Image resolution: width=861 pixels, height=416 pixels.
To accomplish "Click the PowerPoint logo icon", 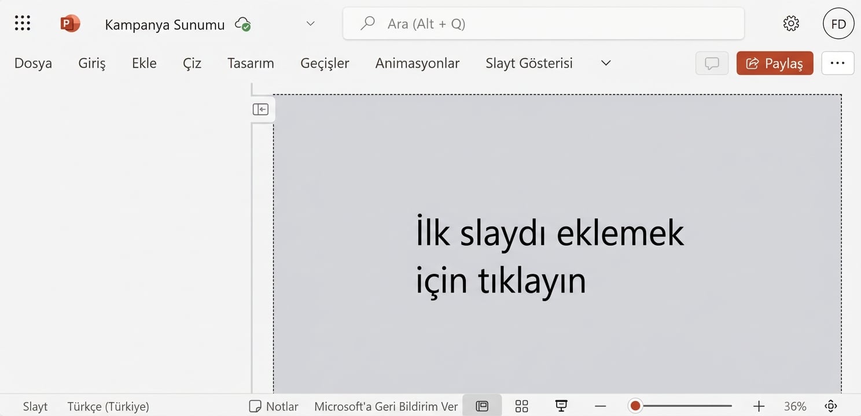I will coord(69,23).
